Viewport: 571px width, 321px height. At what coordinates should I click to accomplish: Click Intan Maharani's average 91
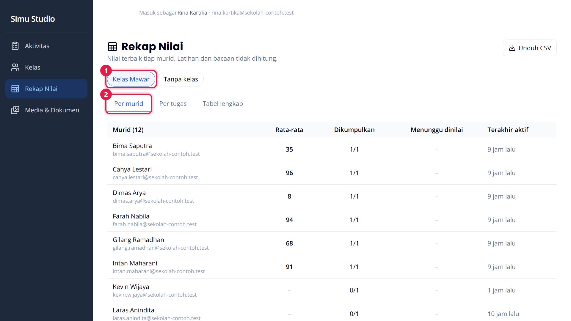point(289,267)
